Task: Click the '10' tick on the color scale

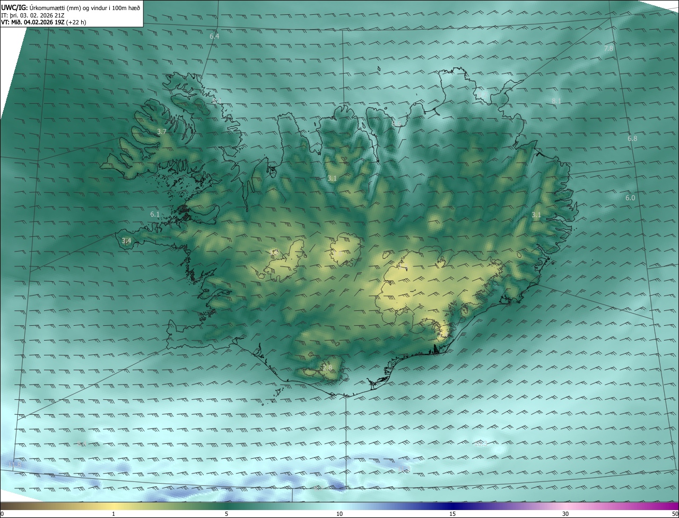Action: [339, 514]
